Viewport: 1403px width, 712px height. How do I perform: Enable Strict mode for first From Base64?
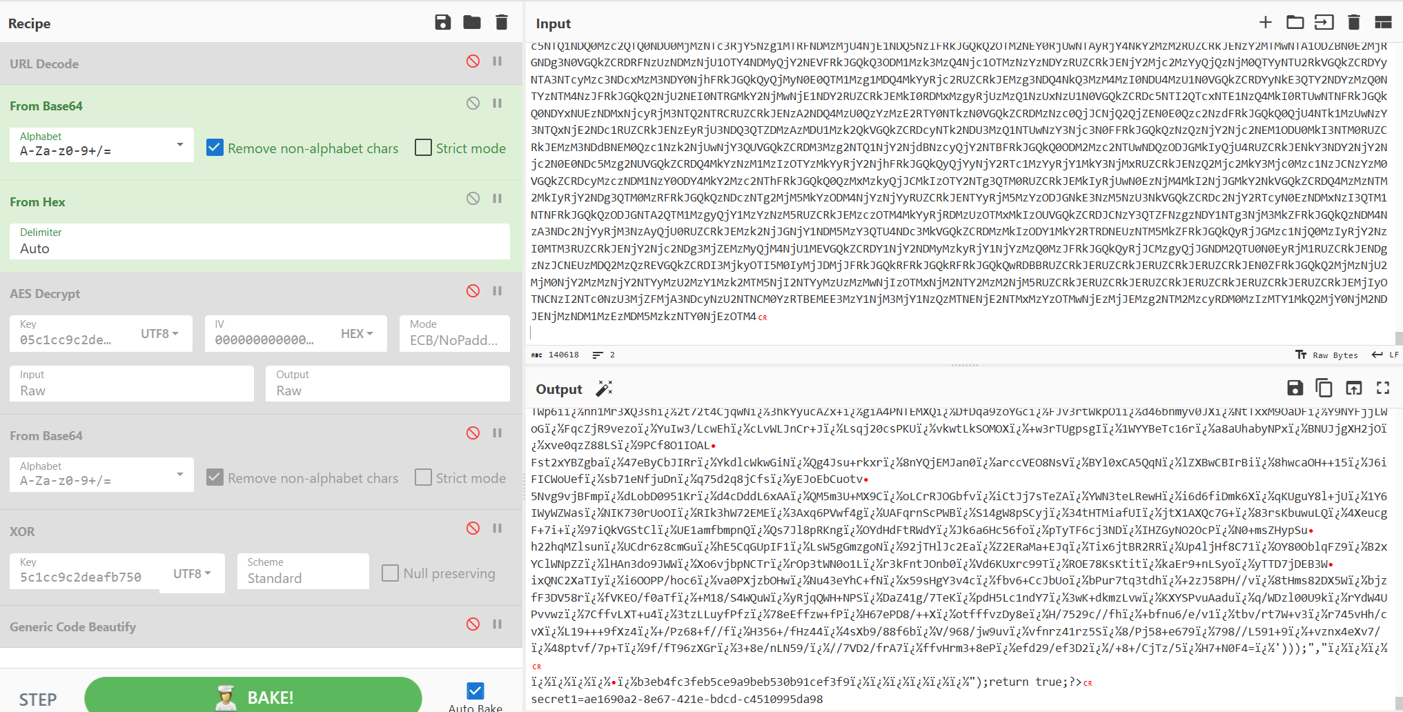[x=424, y=148]
